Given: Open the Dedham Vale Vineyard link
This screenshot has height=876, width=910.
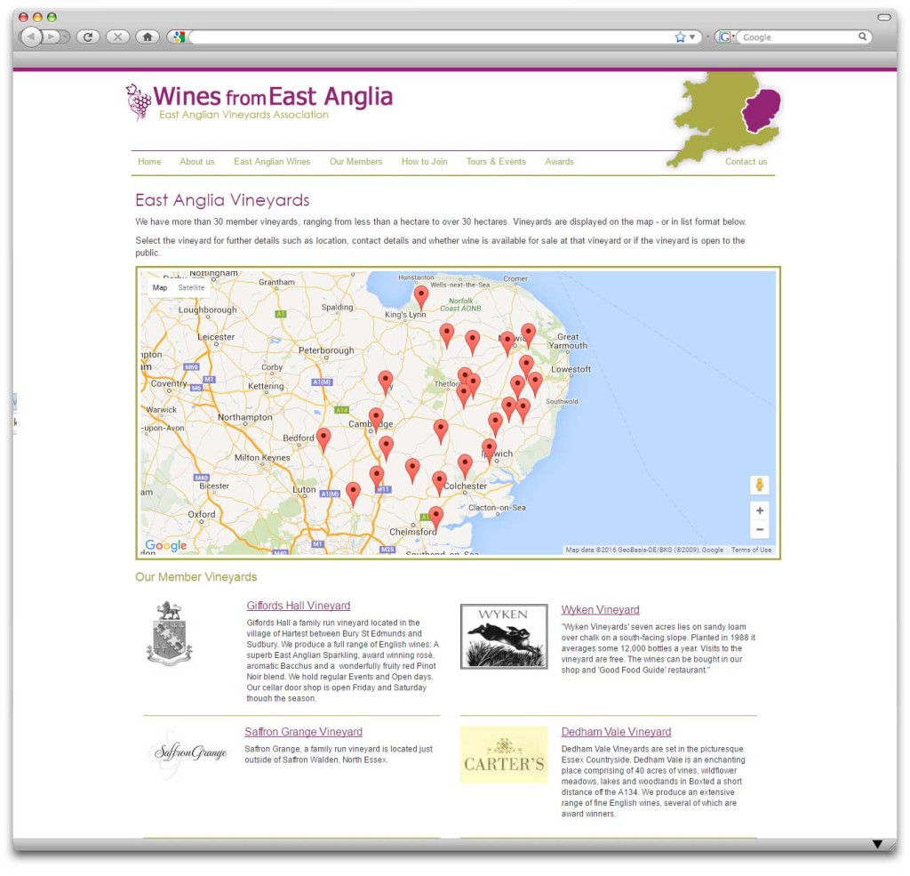Looking at the screenshot, I should click(x=616, y=732).
